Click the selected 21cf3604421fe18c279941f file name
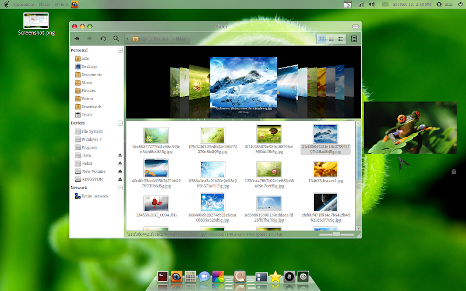Image resolution: width=466 pixels, height=291 pixels. pyautogui.click(x=326, y=149)
